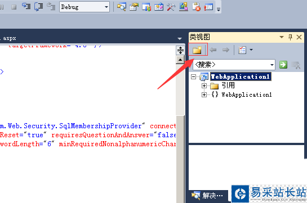307x203 pixels.
Task: Click the editor scrollbar up arrow
Action: pyautogui.click(x=180, y=60)
